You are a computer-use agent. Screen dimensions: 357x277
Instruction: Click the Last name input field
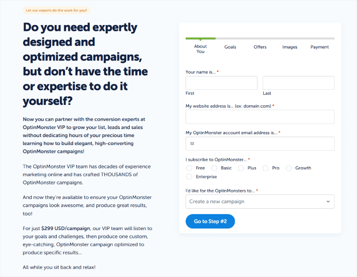298,83
